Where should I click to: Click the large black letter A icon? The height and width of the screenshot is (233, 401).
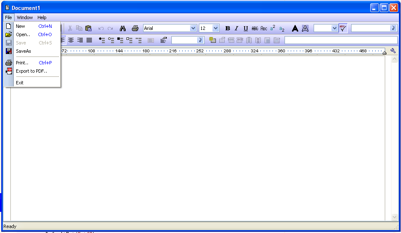pyautogui.click(x=295, y=28)
